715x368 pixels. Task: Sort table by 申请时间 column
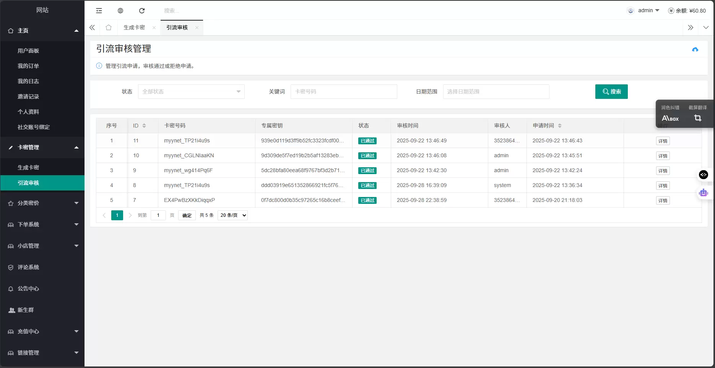(x=560, y=126)
